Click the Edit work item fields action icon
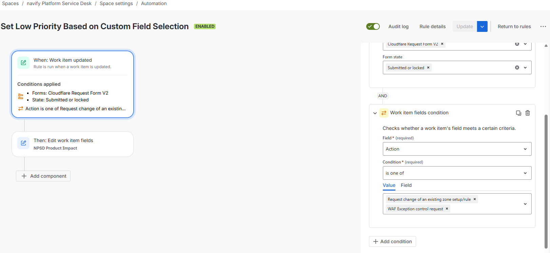Viewport: 550px width, 253px height. (x=23, y=143)
